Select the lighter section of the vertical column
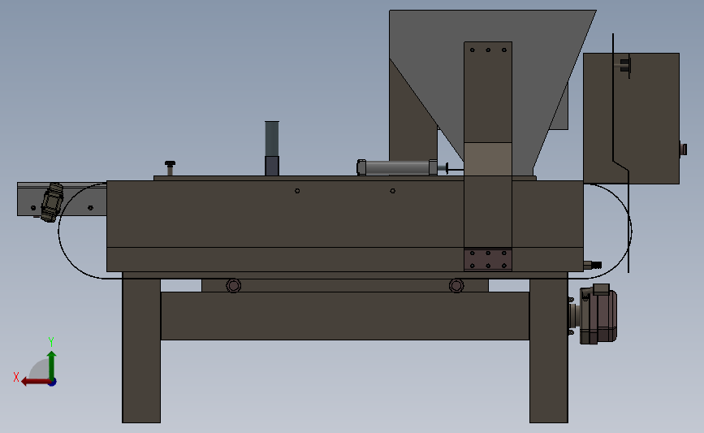704x433 pixels. point(488,159)
